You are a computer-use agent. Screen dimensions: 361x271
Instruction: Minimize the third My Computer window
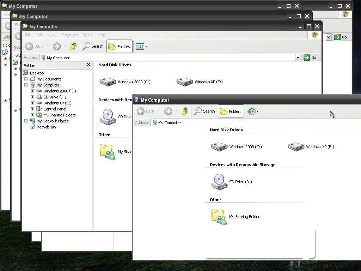point(300,26)
